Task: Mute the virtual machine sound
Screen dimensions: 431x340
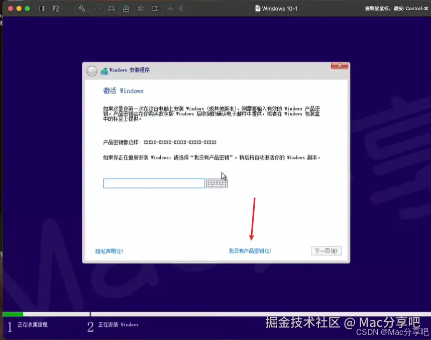Action: click(141, 9)
